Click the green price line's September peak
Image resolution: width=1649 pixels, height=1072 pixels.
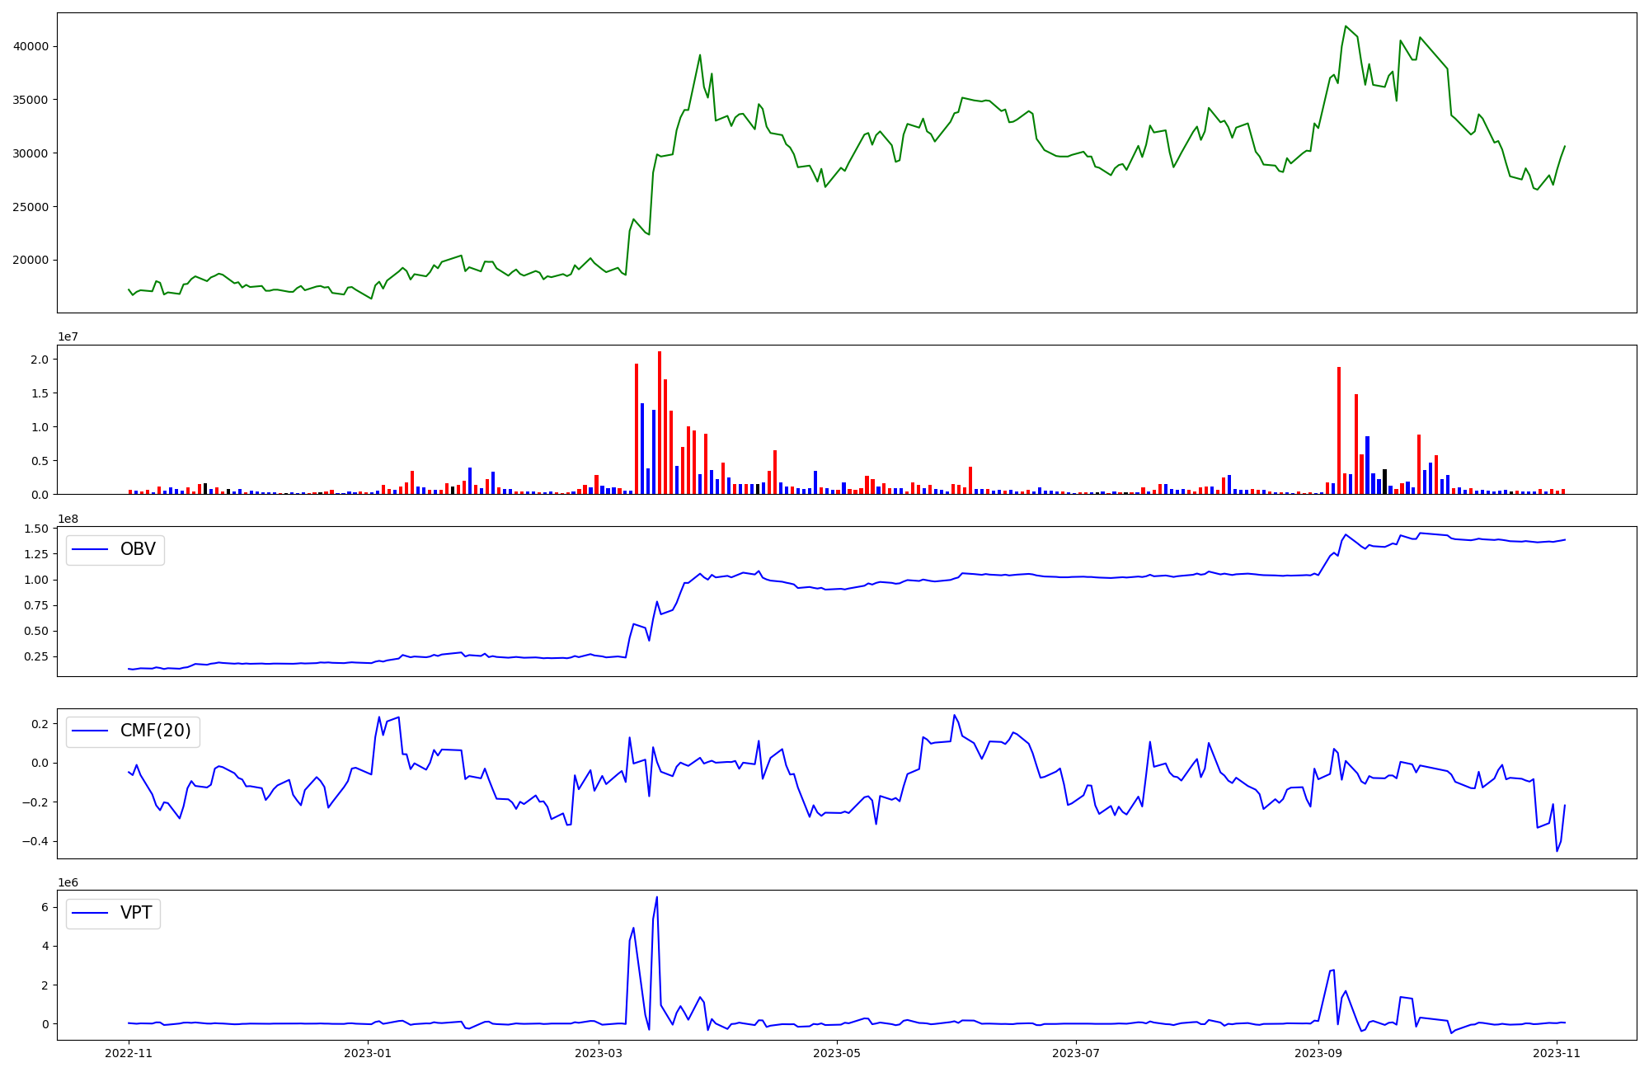point(1346,26)
